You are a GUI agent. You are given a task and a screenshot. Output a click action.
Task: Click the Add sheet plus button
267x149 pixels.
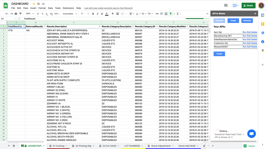coord(9,146)
